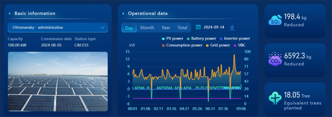
Task: Click the download arrow icon beside the date
Action: 232,27
